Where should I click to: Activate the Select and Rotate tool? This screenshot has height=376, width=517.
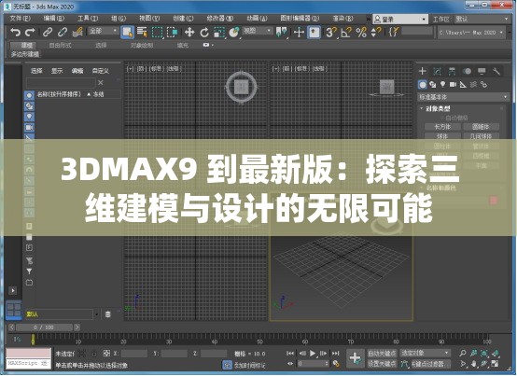(x=204, y=32)
